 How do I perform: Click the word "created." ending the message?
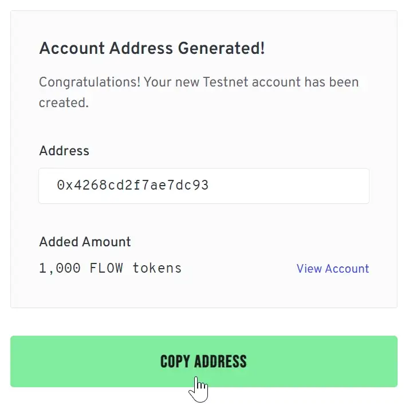(x=64, y=103)
